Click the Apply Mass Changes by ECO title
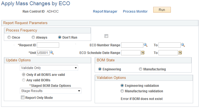Image resolution: width=200 pixels, height=109 pixels. tap(35, 4)
